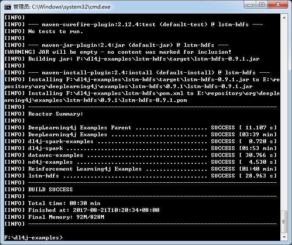Click the F:\dl4j-examples> command prompt
Viewport: 292px width, 245px height.
pyautogui.click(x=34, y=238)
